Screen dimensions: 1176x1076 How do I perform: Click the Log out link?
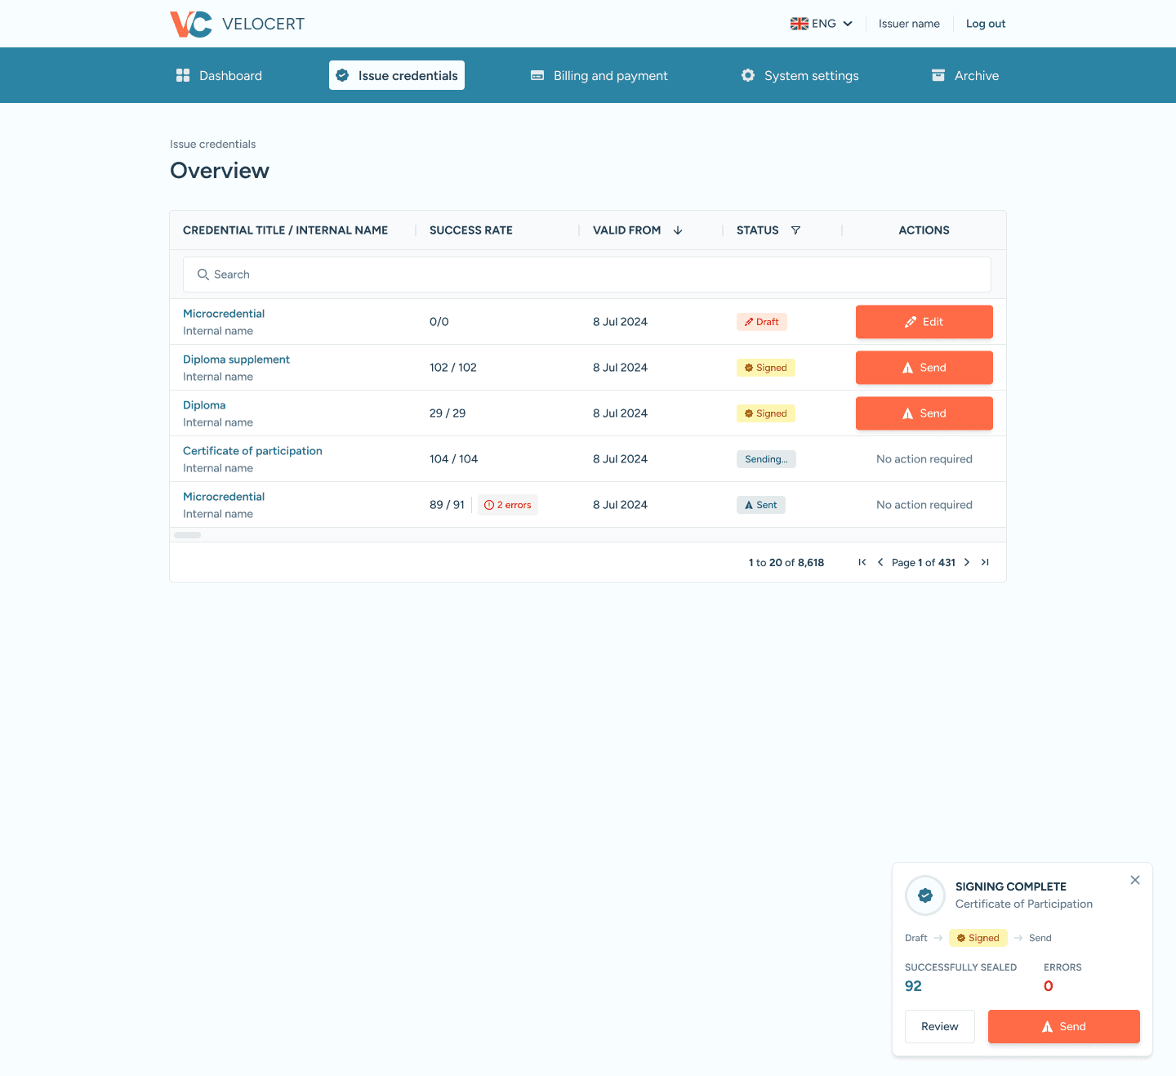(985, 23)
